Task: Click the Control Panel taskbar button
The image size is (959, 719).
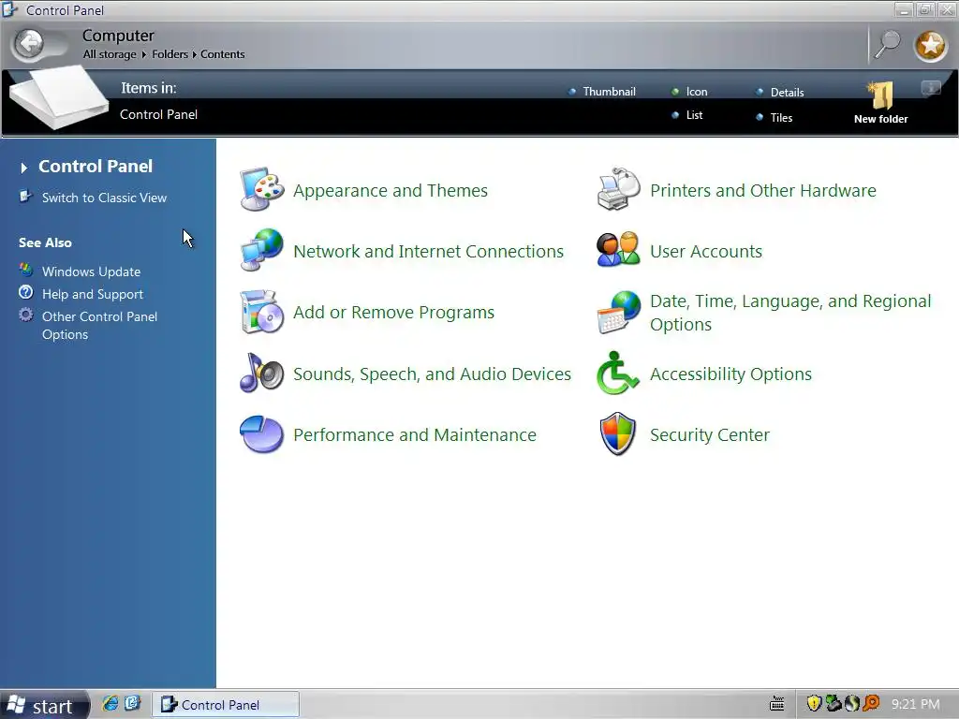Action: point(226,704)
